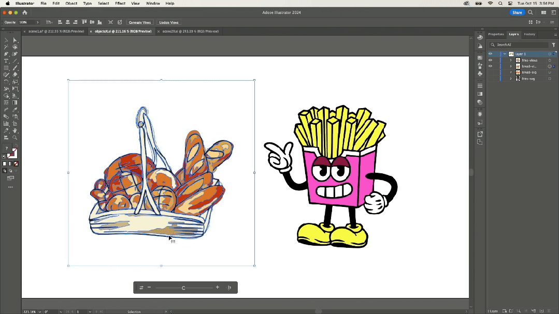The width and height of the screenshot is (559, 314).
Task: Hide the fries-views layer
Action: tap(490, 60)
